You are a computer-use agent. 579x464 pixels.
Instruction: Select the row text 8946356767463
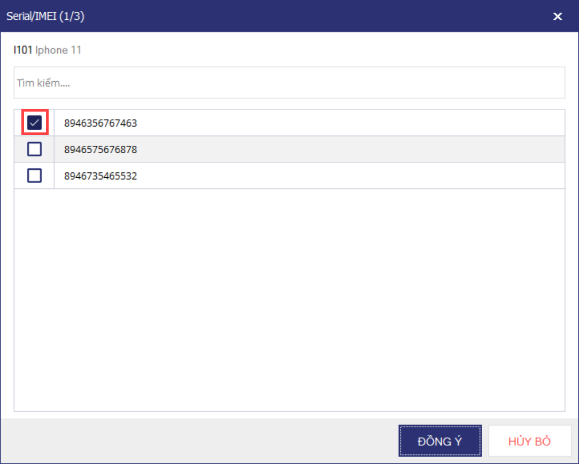pyautogui.click(x=101, y=123)
